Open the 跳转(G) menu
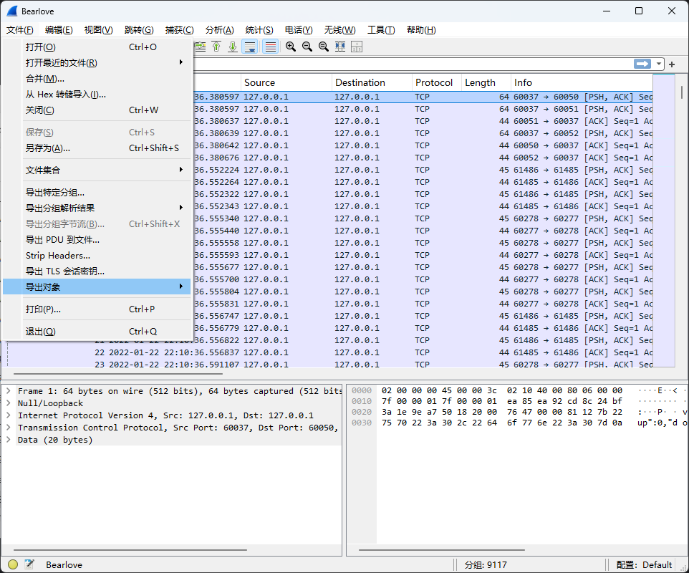689x573 pixels. 139,30
